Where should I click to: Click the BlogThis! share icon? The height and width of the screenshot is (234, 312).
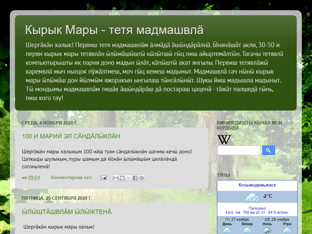tap(122, 178)
